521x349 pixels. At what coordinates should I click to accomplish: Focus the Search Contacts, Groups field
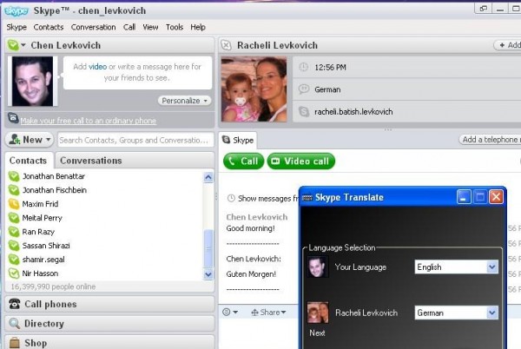(x=135, y=140)
